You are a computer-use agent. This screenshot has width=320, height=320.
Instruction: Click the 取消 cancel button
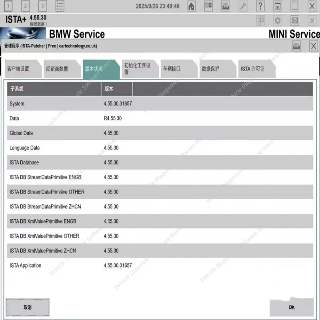click(x=28, y=307)
